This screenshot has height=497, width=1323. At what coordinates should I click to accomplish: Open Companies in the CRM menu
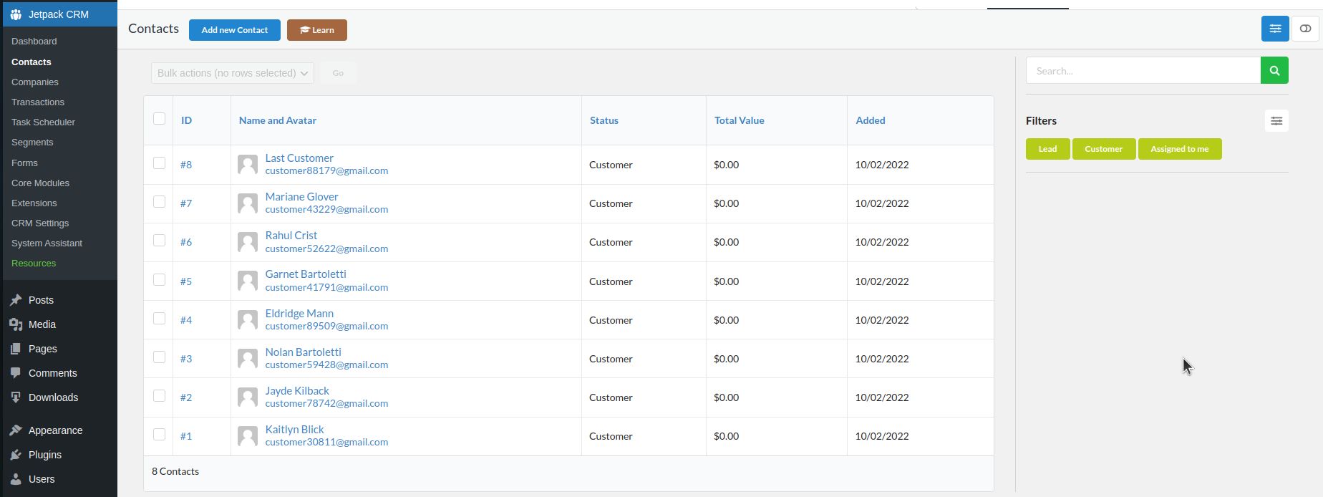(x=35, y=82)
